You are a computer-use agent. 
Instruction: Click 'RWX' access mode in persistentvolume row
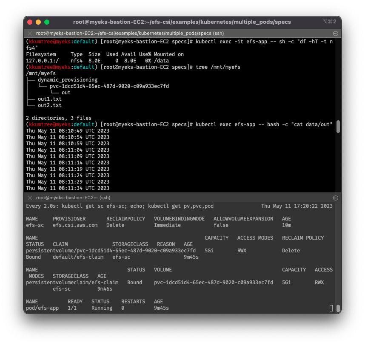coord(242,251)
